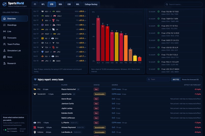Click the EFFECT ON FORECAST column header
The width and height of the screenshot is (205, 136).
[192, 85]
